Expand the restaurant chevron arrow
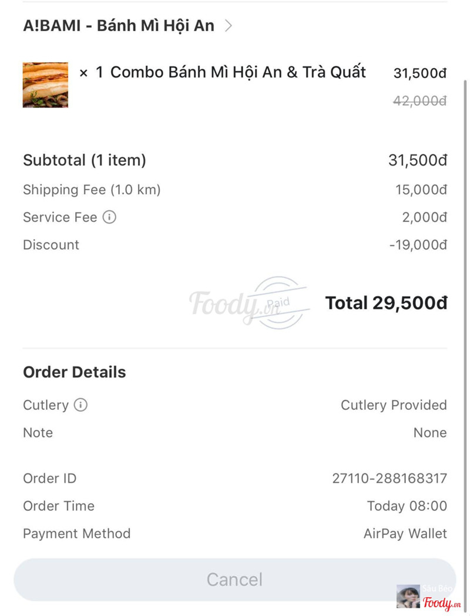The width and height of the screenshot is (470, 616). tap(229, 26)
